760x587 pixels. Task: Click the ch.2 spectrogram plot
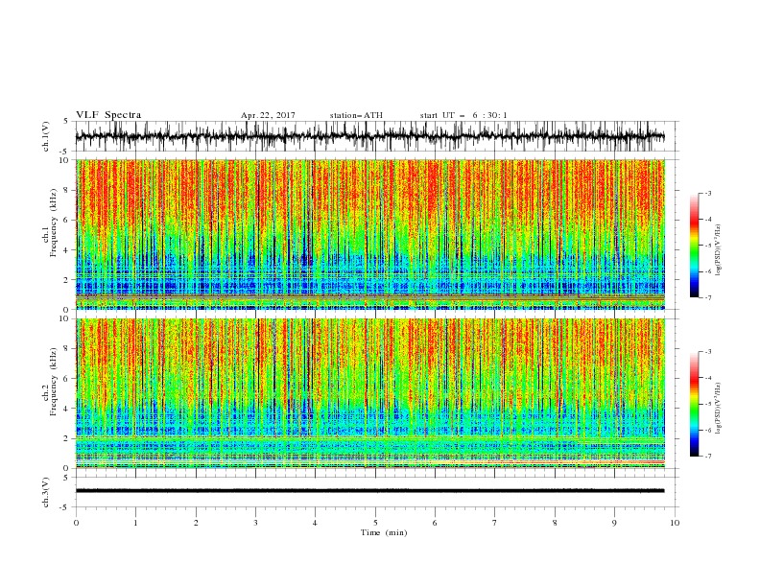click(x=370, y=393)
